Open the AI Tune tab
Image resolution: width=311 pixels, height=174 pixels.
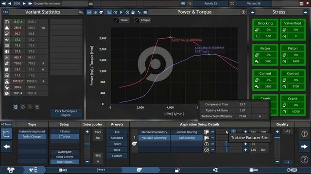pyautogui.click(x=6, y=124)
